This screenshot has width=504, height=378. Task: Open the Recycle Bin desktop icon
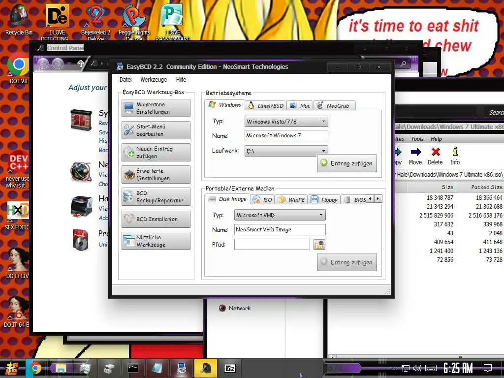(x=19, y=20)
